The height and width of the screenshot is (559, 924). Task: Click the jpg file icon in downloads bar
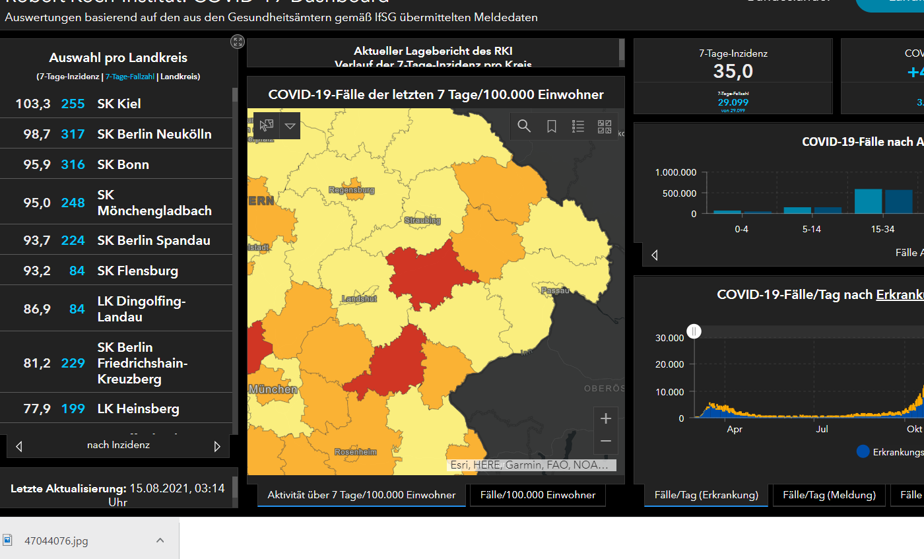(8, 541)
